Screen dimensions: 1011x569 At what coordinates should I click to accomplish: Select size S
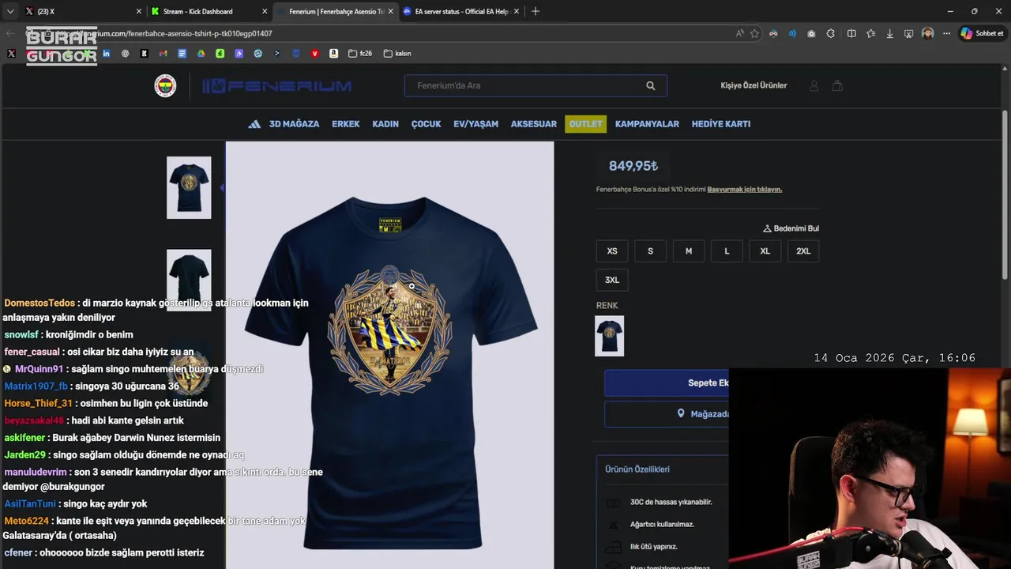coord(650,251)
